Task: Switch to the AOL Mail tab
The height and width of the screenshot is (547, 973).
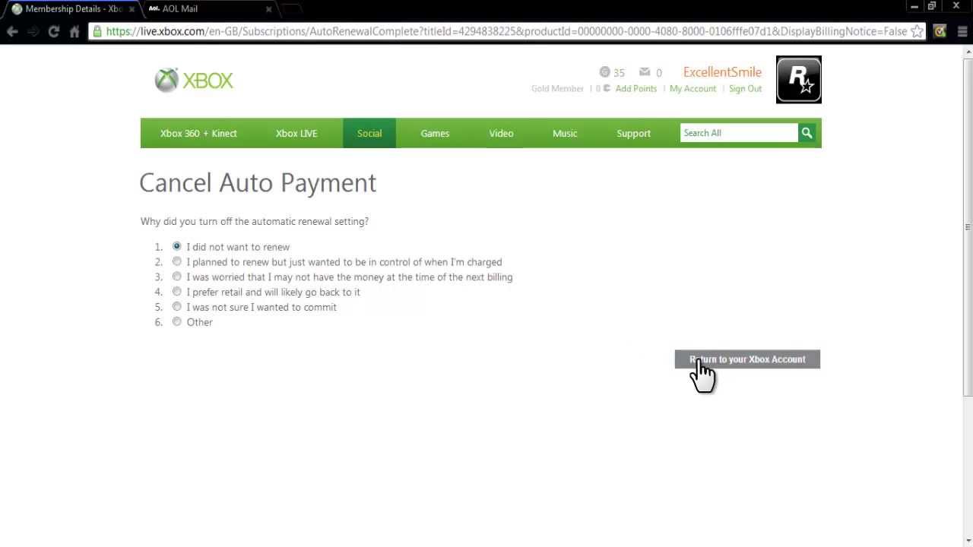Action: [209, 9]
